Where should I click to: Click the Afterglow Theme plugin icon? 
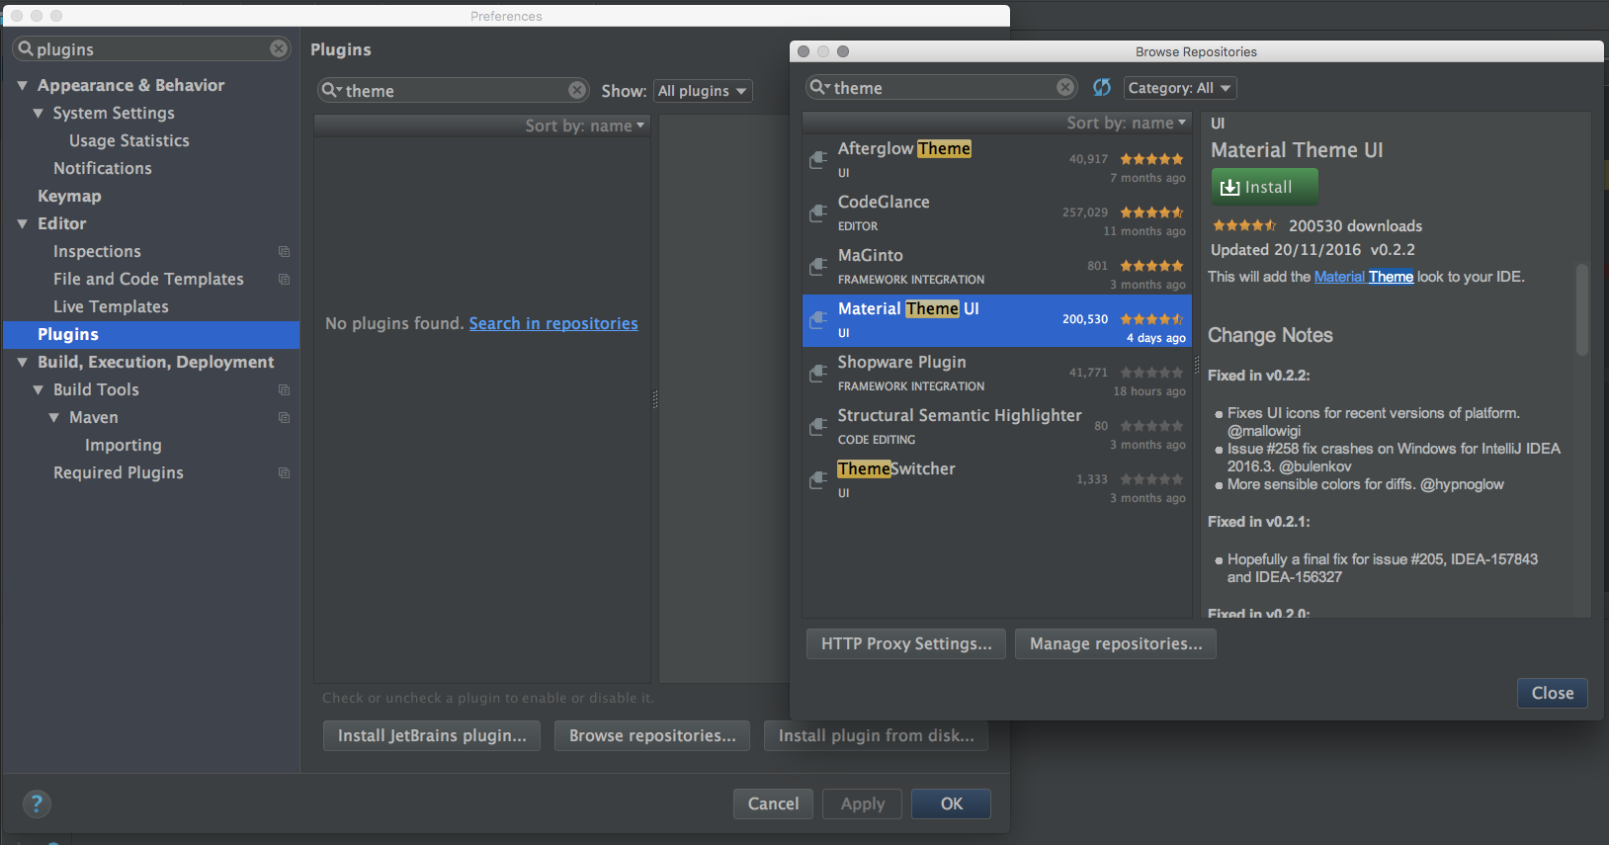[x=818, y=159]
